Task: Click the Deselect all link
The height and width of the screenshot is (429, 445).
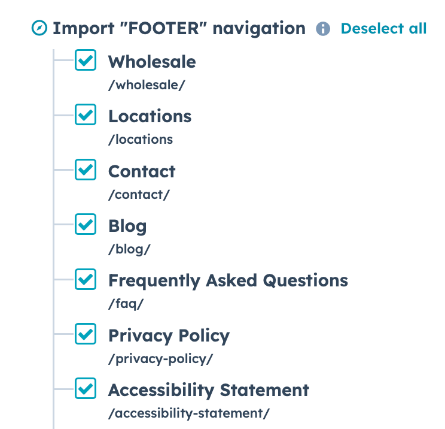Action: pyautogui.click(x=383, y=28)
